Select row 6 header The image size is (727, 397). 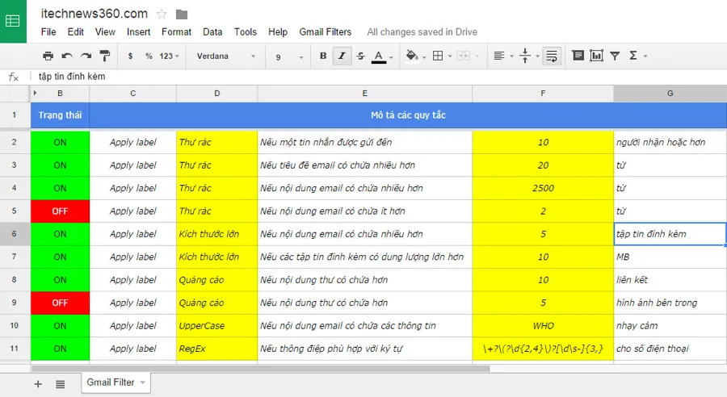point(15,234)
